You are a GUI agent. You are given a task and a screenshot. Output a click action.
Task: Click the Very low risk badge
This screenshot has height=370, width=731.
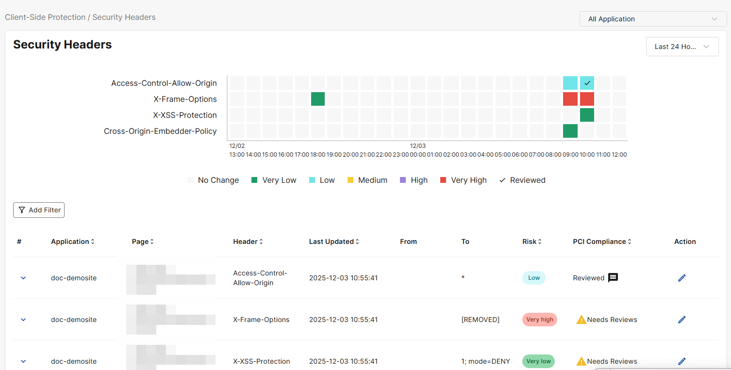point(538,361)
